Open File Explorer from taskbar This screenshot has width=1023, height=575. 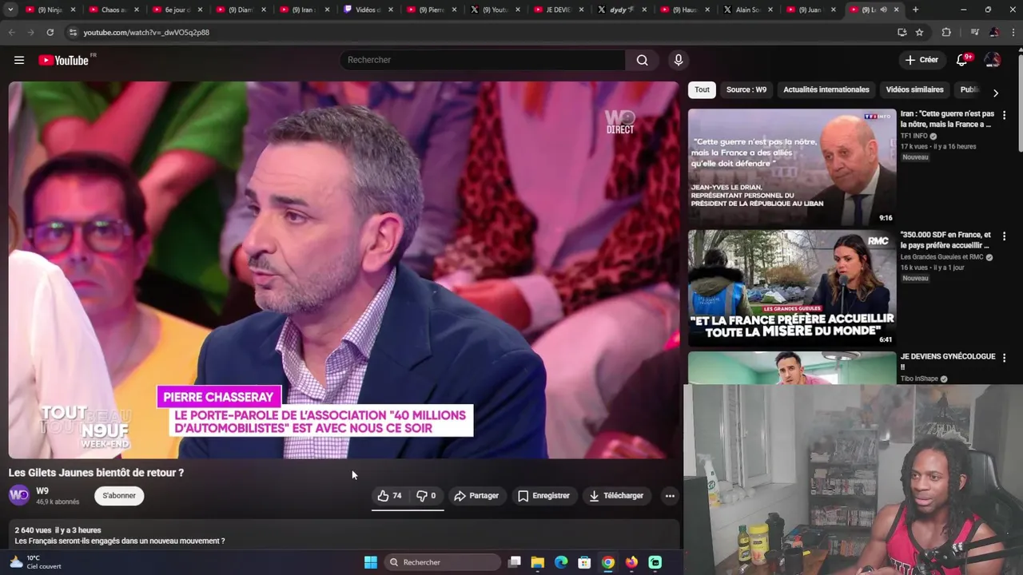(x=538, y=562)
